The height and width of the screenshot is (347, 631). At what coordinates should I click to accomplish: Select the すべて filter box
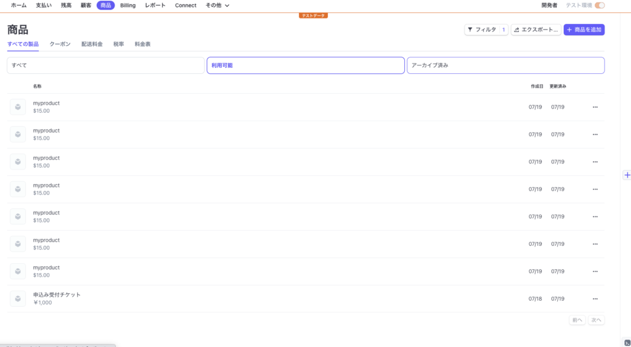pyautogui.click(x=105, y=65)
